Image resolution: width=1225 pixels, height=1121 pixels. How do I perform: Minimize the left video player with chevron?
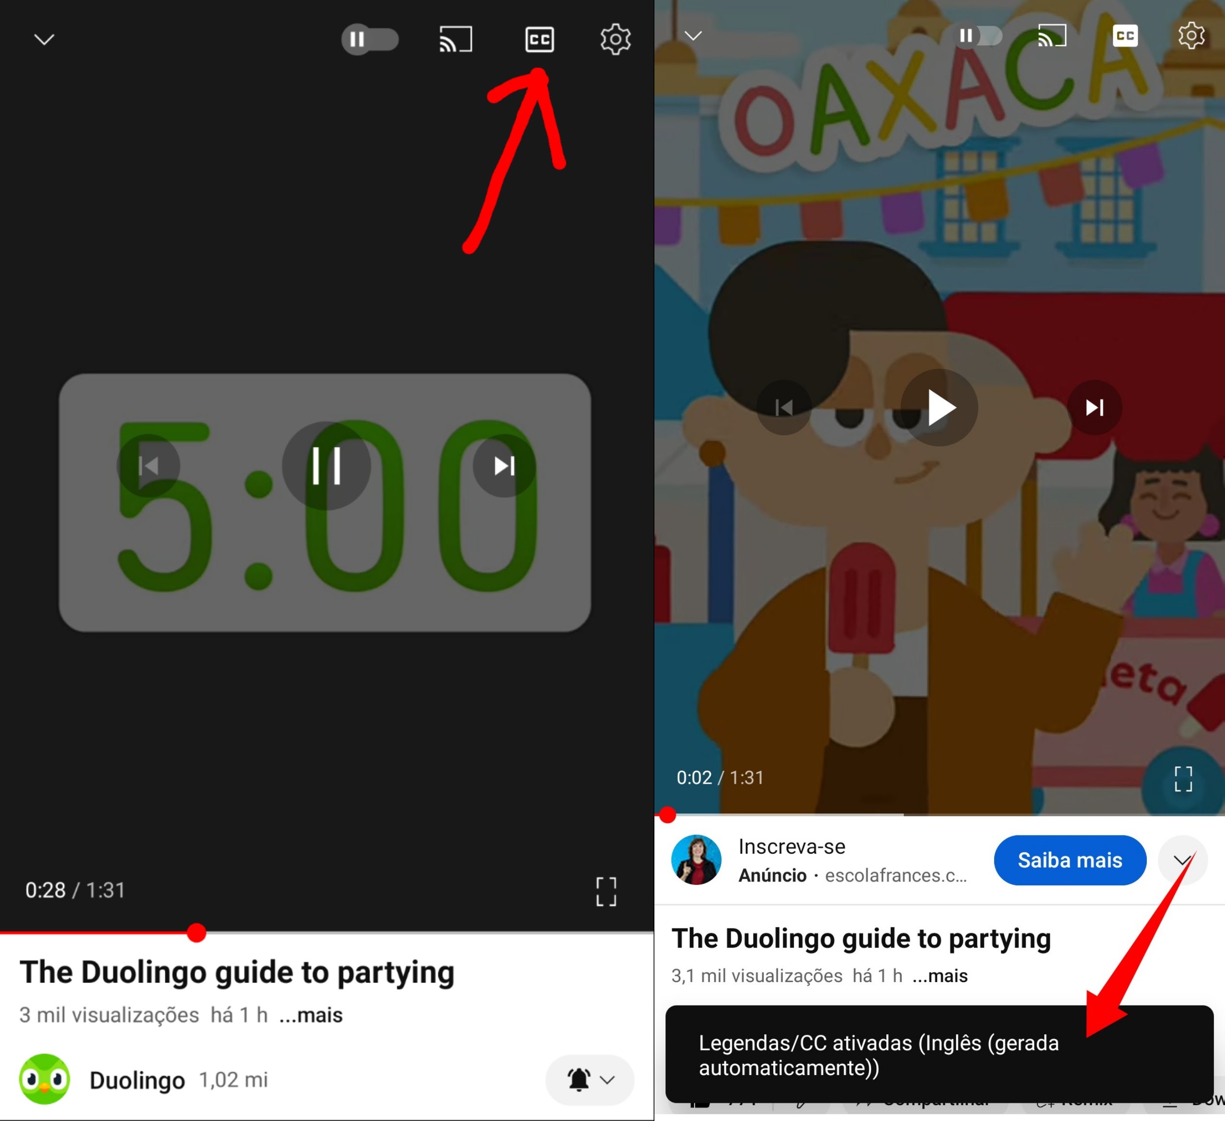pyautogui.click(x=44, y=40)
